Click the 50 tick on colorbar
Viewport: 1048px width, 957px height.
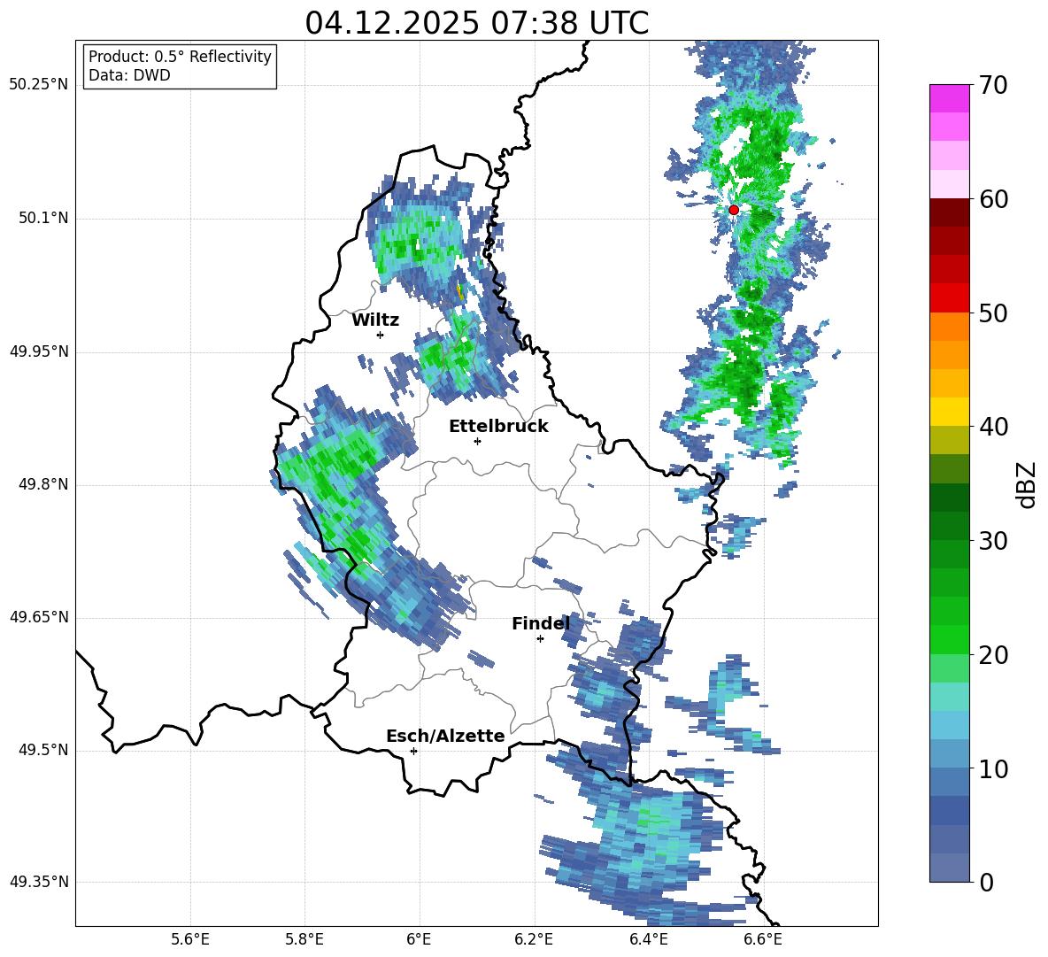coord(993,313)
